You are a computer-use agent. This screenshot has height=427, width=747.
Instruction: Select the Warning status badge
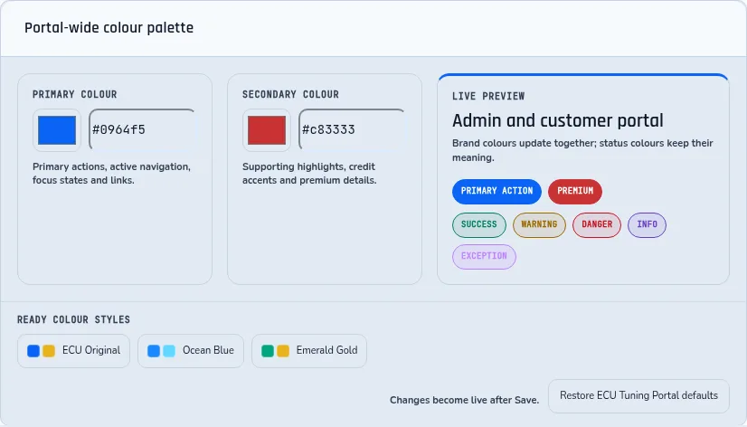pos(539,225)
